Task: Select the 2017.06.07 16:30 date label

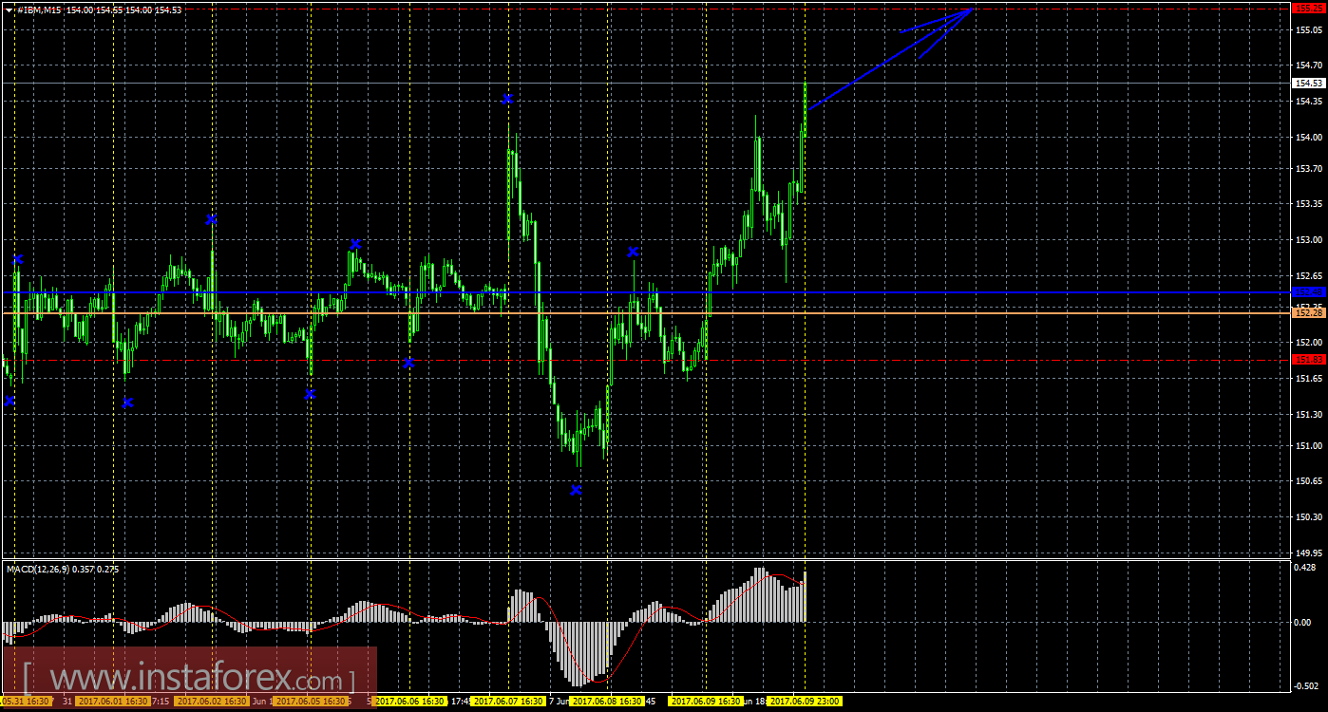Action: (x=509, y=702)
